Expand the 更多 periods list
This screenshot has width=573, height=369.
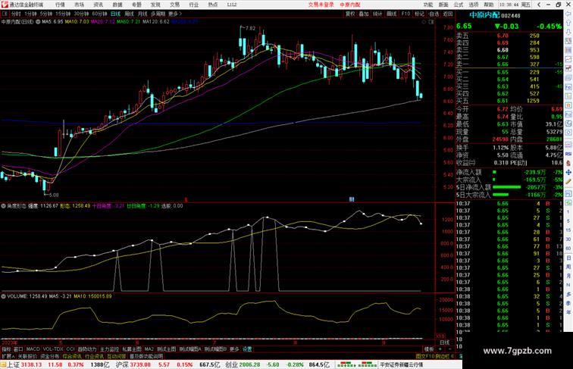tap(174, 14)
